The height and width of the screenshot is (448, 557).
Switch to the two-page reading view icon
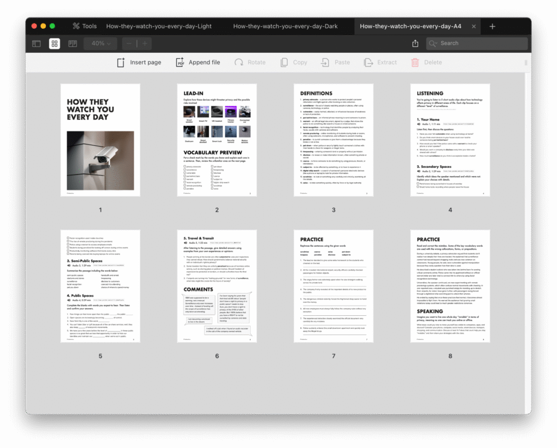point(72,43)
